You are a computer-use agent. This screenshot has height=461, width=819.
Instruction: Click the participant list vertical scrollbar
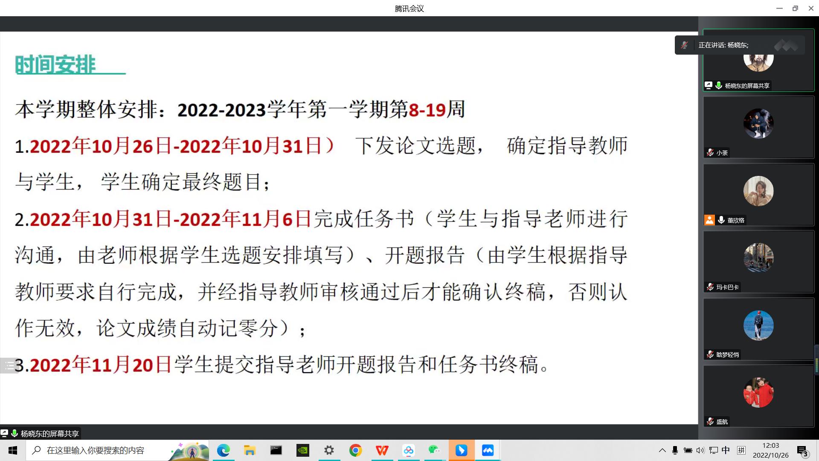[x=816, y=361]
